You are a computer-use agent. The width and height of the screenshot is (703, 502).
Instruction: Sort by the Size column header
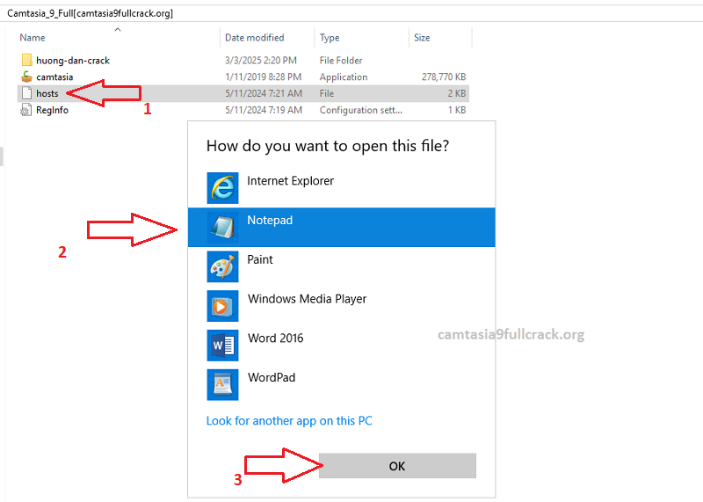[x=422, y=38]
